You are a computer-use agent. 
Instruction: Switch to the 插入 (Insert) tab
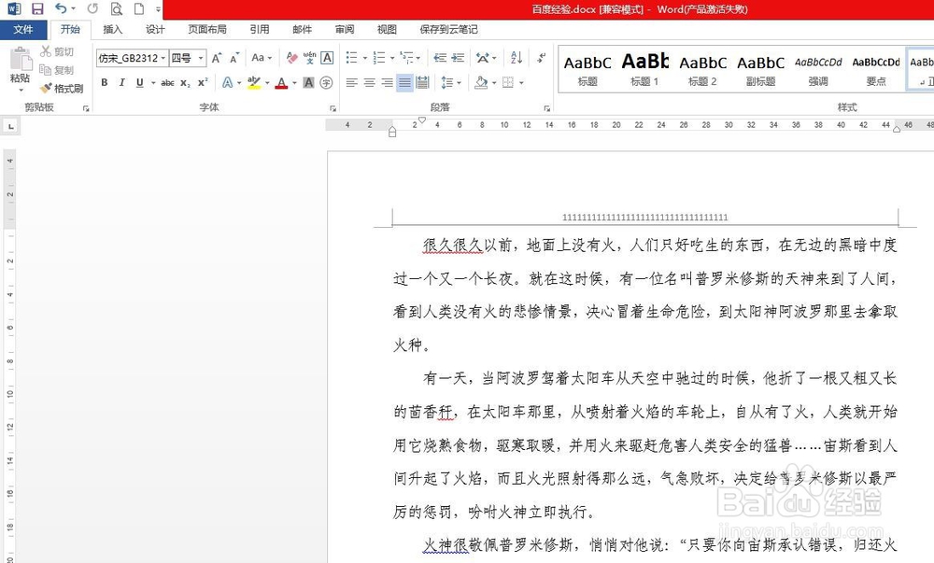pos(112,29)
